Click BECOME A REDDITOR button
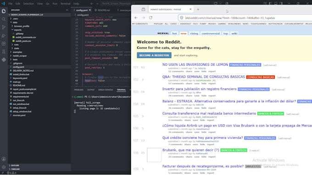Image resolution: width=312 pixels, height=175 pixels. pos(154,55)
